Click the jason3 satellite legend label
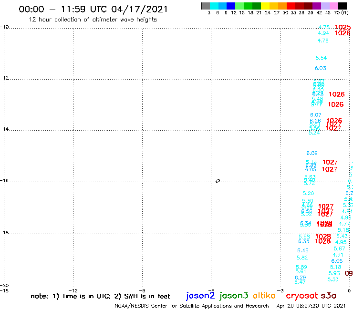 [x=234, y=296]
